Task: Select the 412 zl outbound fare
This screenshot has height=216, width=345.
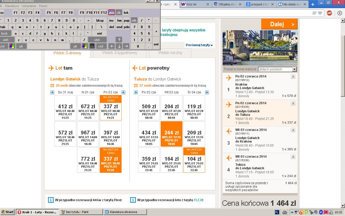Action: pyautogui.click(x=65, y=108)
